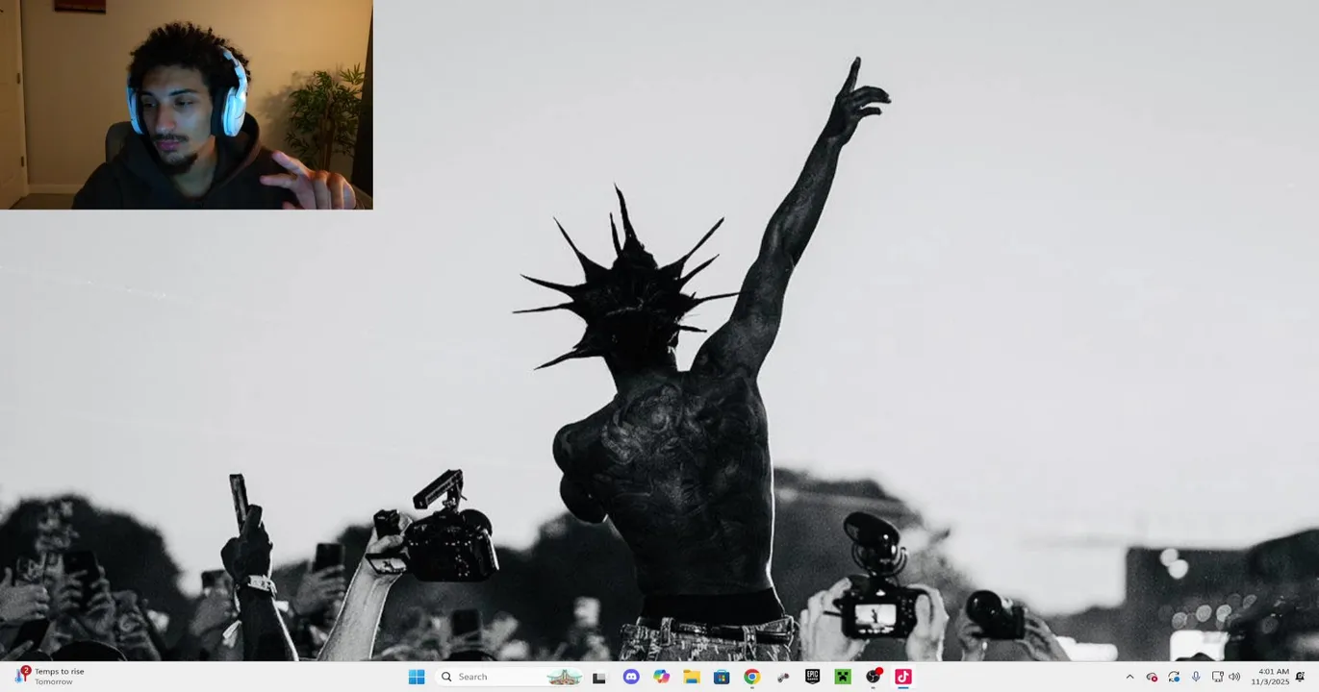
Task: Open Steam from the taskbar
Action: coord(782,677)
